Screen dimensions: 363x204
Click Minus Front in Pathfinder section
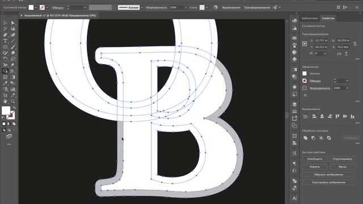click(x=313, y=138)
